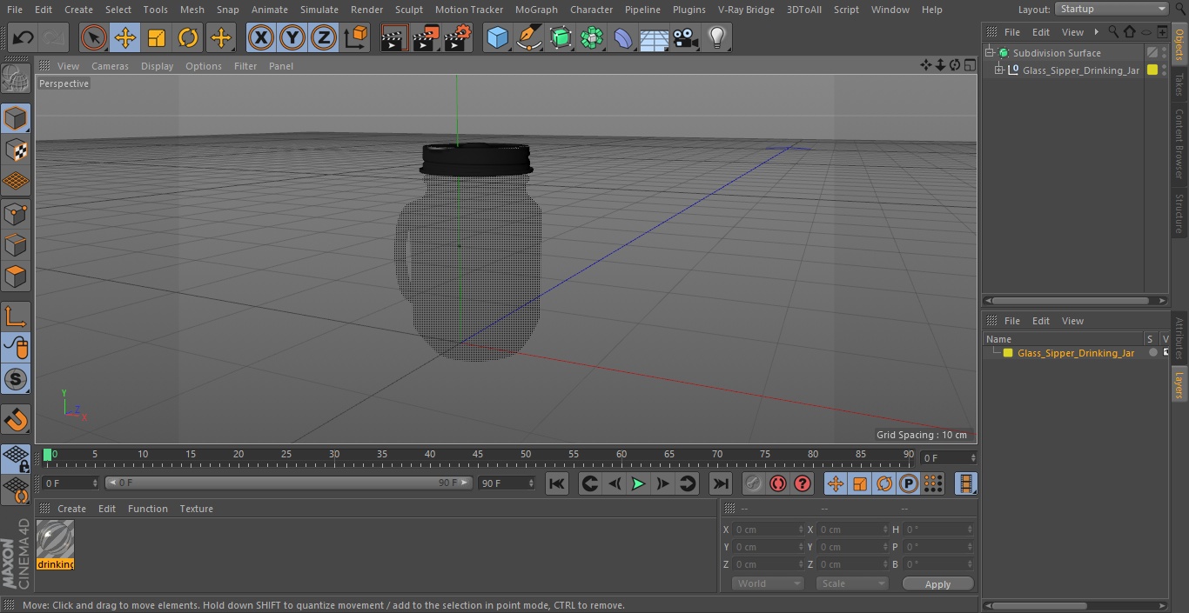Open the World coordinate dropdown

click(768, 583)
